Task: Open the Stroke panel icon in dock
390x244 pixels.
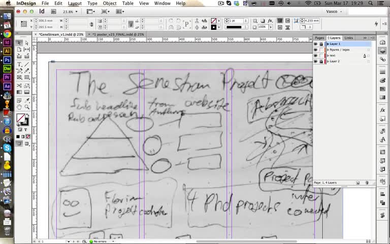Action: [382, 72]
